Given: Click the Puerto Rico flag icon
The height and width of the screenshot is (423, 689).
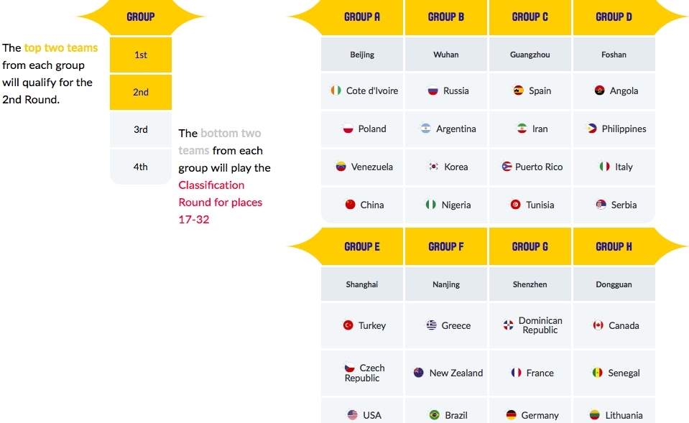Looking at the screenshot, I should 507,167.
